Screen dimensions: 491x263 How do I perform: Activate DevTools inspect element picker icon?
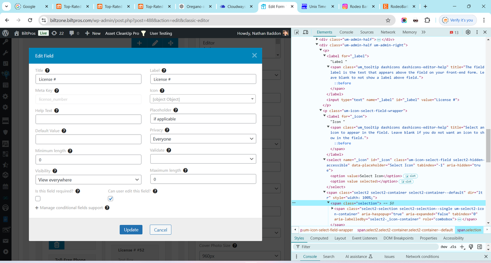(x=297, y=32)
